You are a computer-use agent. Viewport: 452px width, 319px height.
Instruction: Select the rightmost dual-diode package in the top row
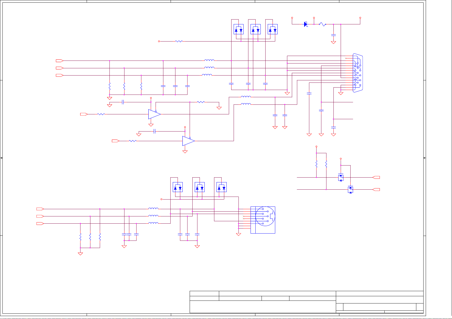[x=273, y=29]
